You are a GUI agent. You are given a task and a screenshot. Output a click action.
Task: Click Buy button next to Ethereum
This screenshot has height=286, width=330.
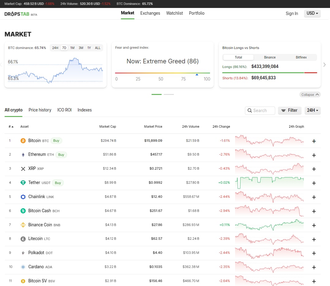[61, 155]
